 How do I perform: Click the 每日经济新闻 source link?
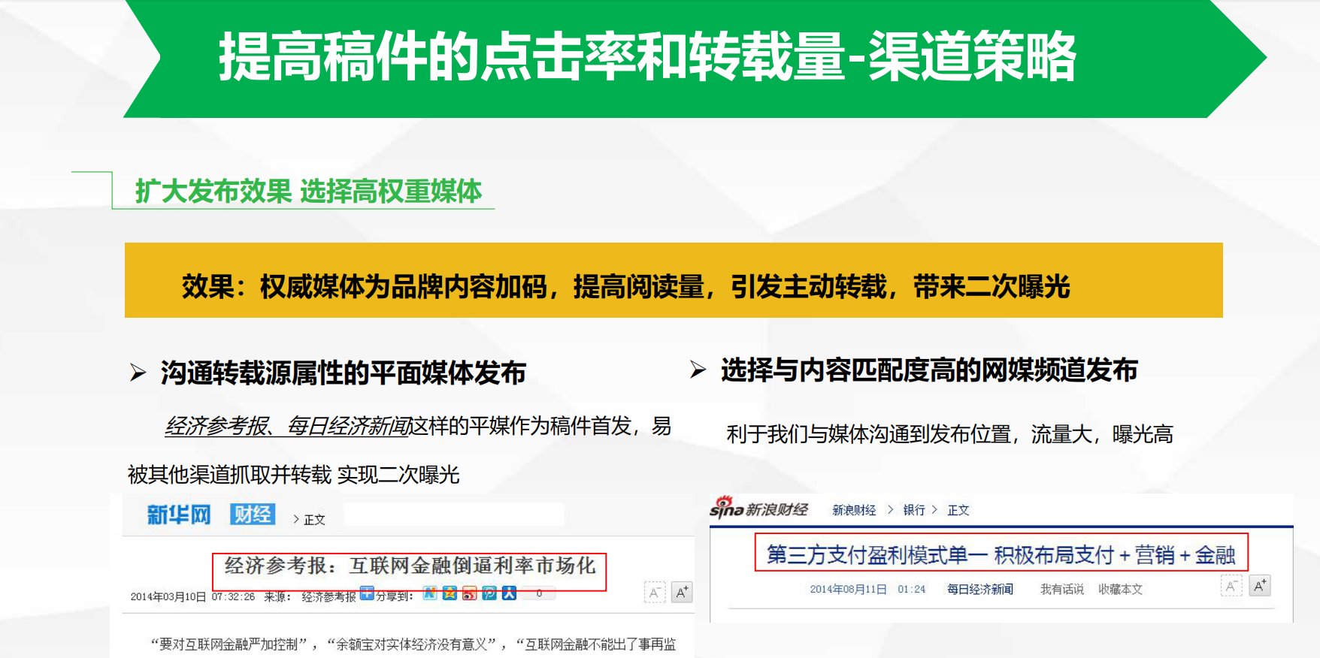979,590
